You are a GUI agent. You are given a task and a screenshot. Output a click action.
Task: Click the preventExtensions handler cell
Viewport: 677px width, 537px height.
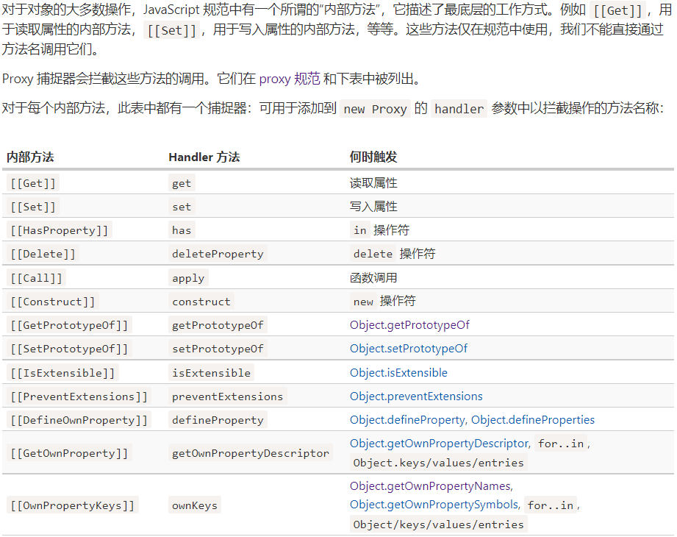[x=228, y=396]
